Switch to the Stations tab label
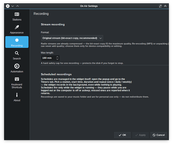The width and height of the screenshot is (173, 145). (x=17, y=20)
